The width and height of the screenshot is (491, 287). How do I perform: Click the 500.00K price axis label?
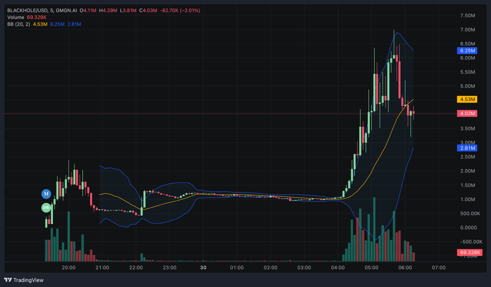470,213
